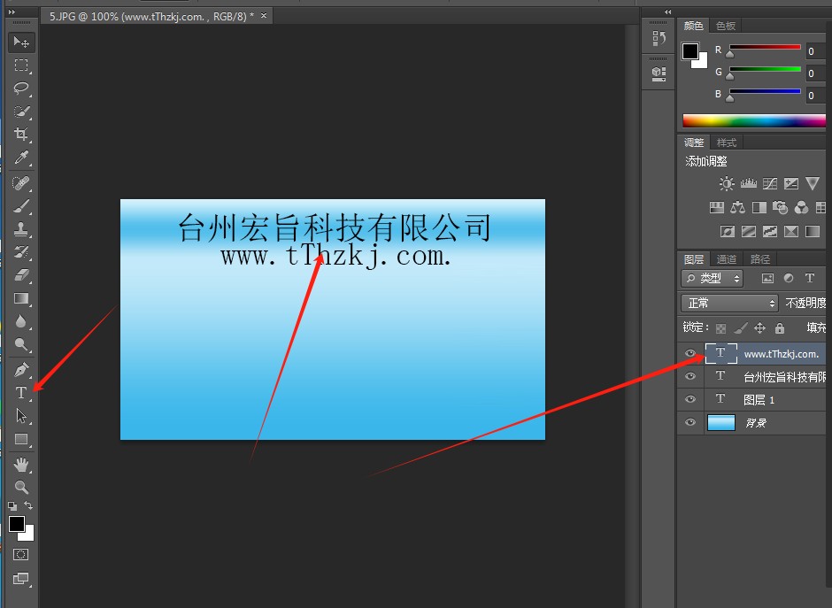Select the Dodge tool
The width and height of the screenshot is (832, 608).
[x=21, y=345]
